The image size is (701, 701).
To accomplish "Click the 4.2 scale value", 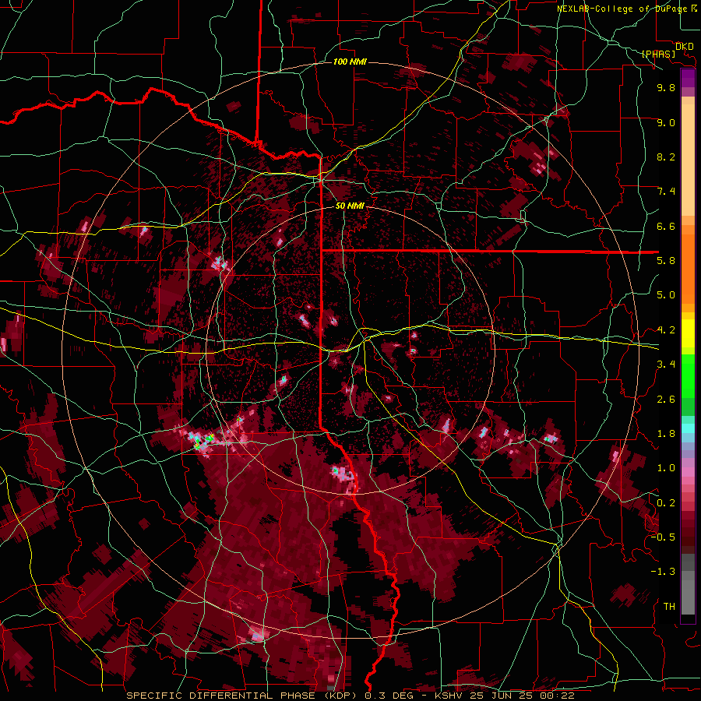I will [666, 330].
